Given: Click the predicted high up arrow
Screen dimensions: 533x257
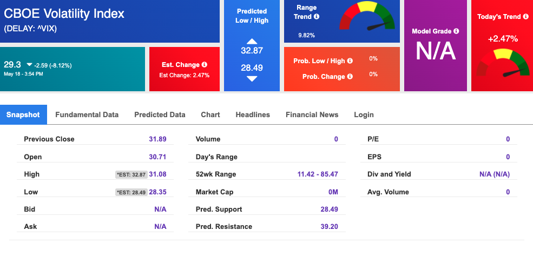Looking at the screenshot, I should point(252,42).
